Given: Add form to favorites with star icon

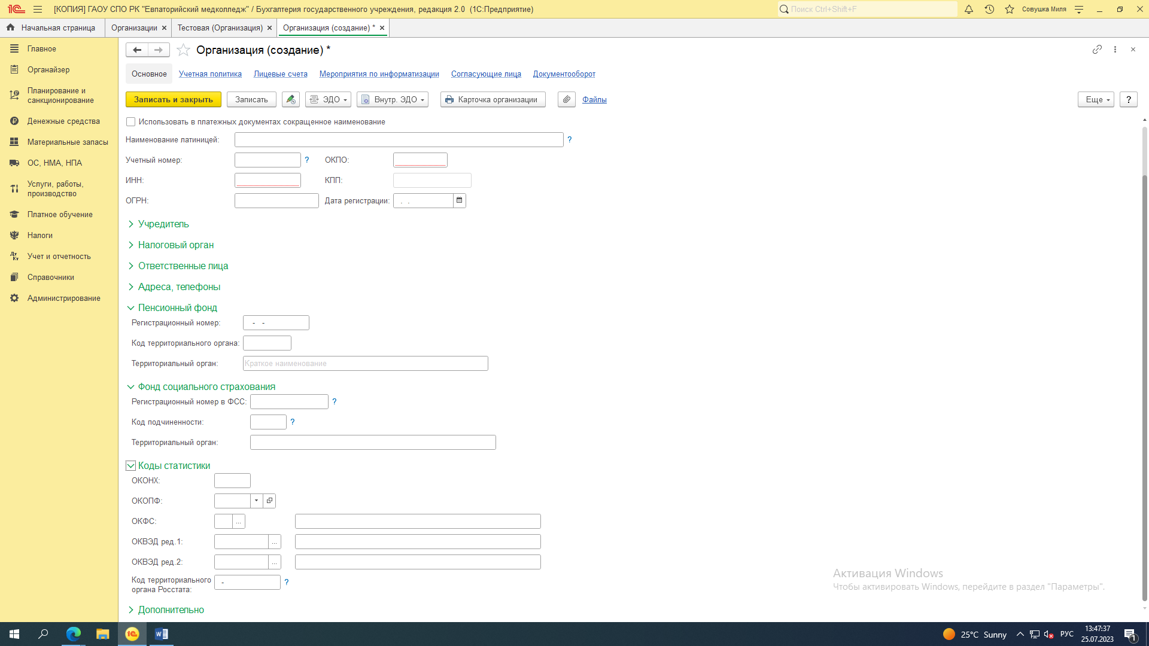Looking at the screenshot, I should click(x=183, y=50).
